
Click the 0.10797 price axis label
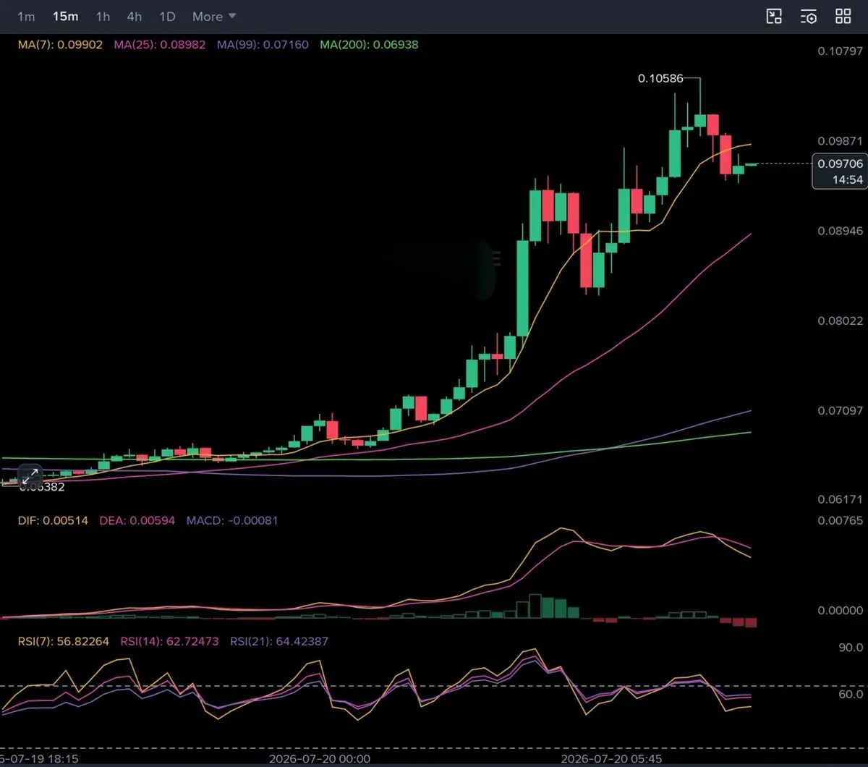pyautogui.click(x=840, y=51)
